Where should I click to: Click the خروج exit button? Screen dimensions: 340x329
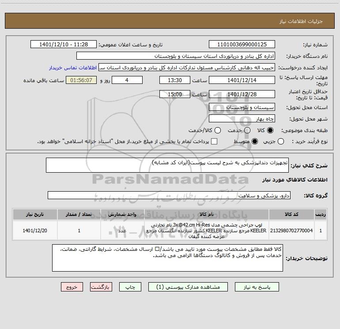tap(72, 287)
